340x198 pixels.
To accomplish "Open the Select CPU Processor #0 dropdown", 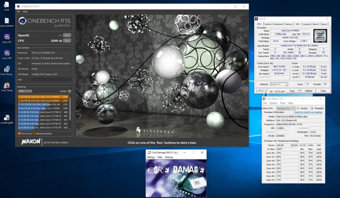I will point(286,108).
